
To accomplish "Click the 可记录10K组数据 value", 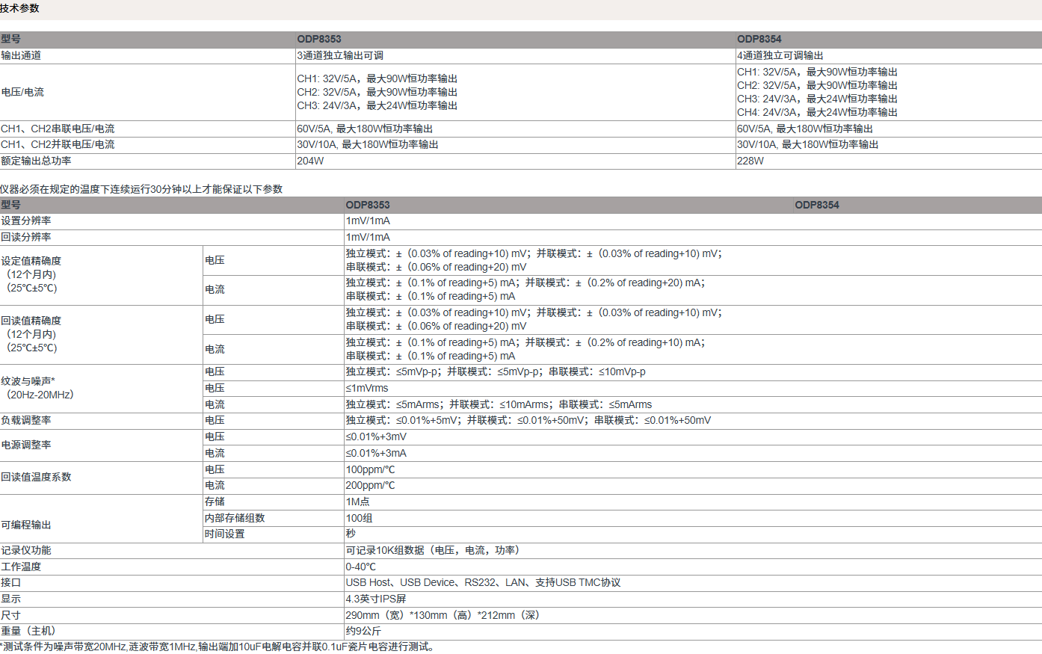I will pyautogui.click(x=433, y=550).
